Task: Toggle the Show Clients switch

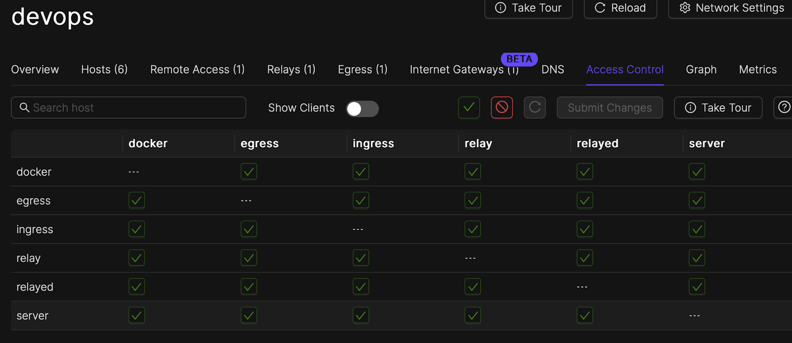Action: coord(362,108)
